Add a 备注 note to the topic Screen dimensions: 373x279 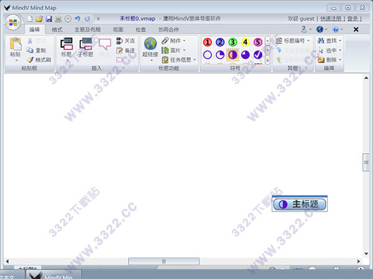tap(126, 50)
